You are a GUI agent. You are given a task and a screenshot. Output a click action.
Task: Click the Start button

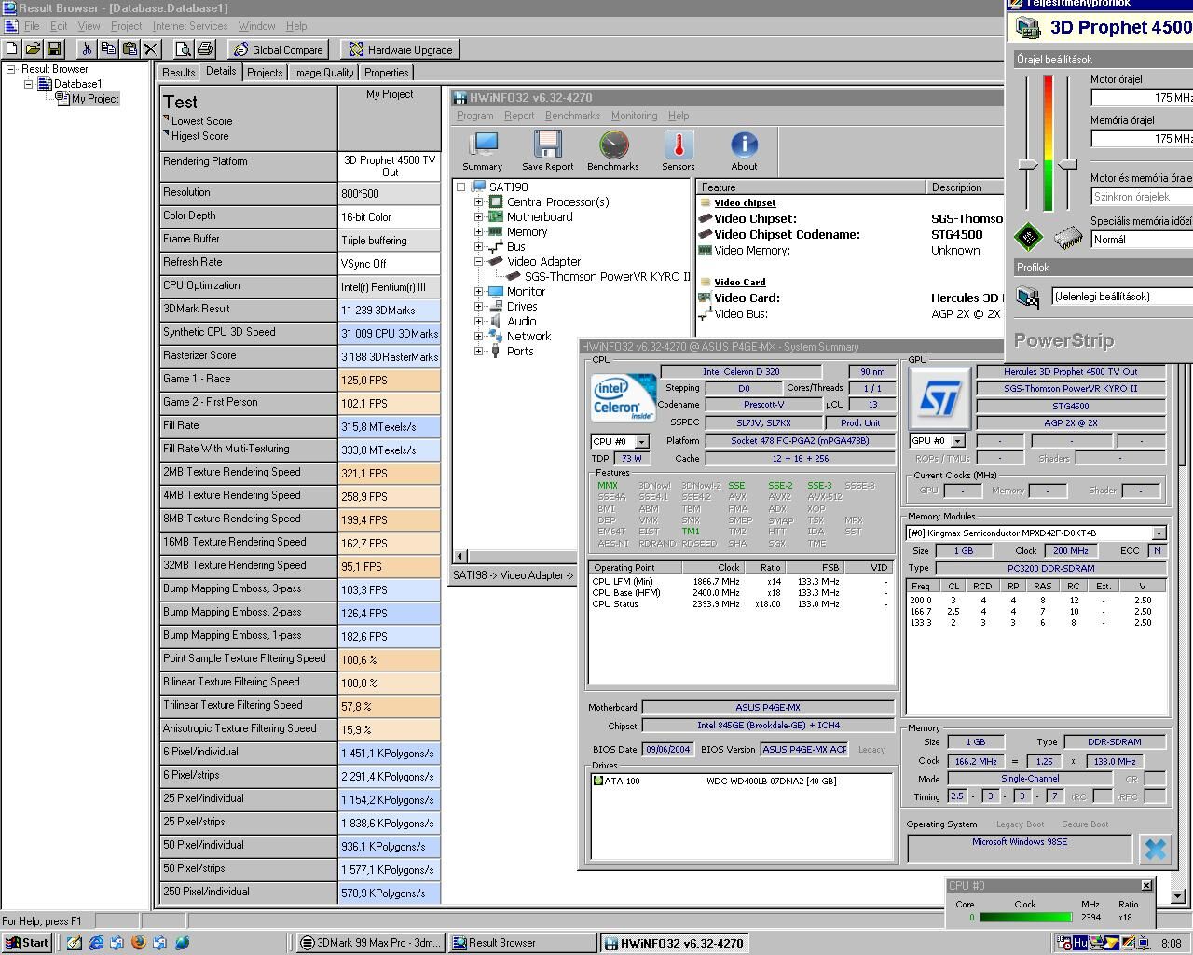point(26,943)
